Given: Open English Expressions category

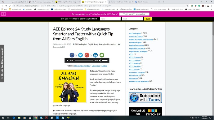Looking at the screenshot, I should (136, 45).
